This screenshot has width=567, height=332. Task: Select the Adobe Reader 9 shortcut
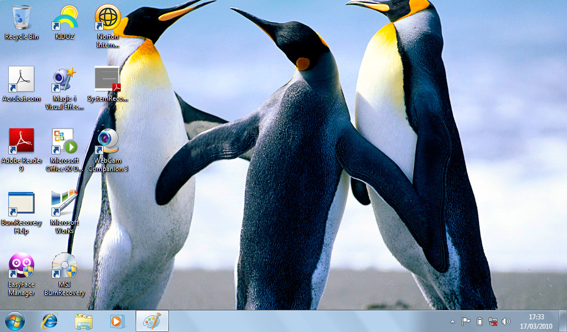coord(21,142)
